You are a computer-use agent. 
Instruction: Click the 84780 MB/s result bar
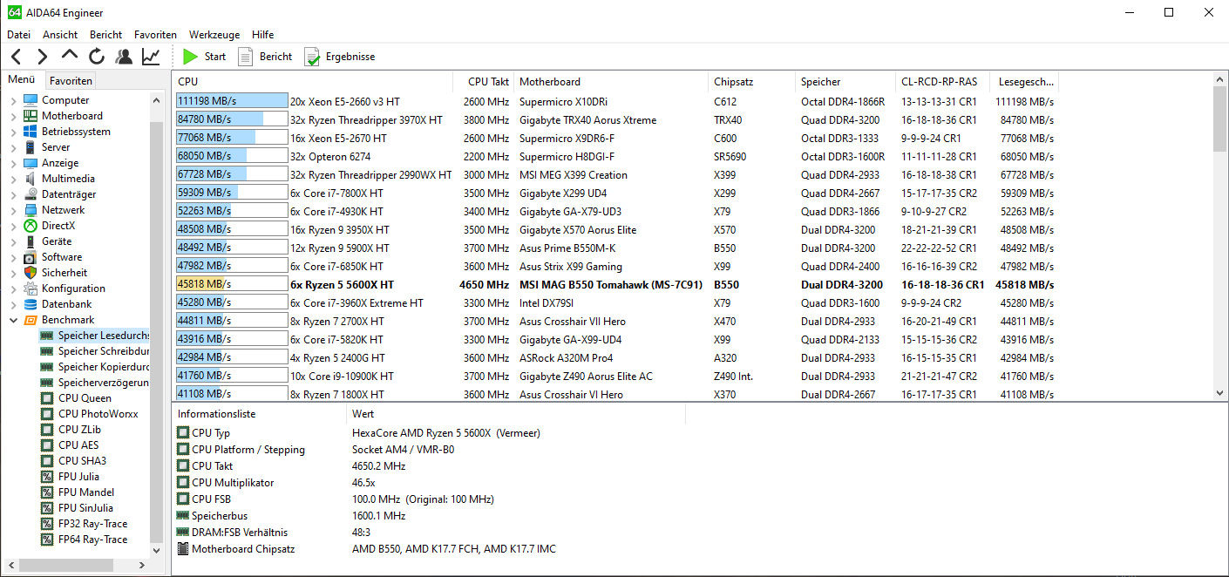[x=232, y=119]
